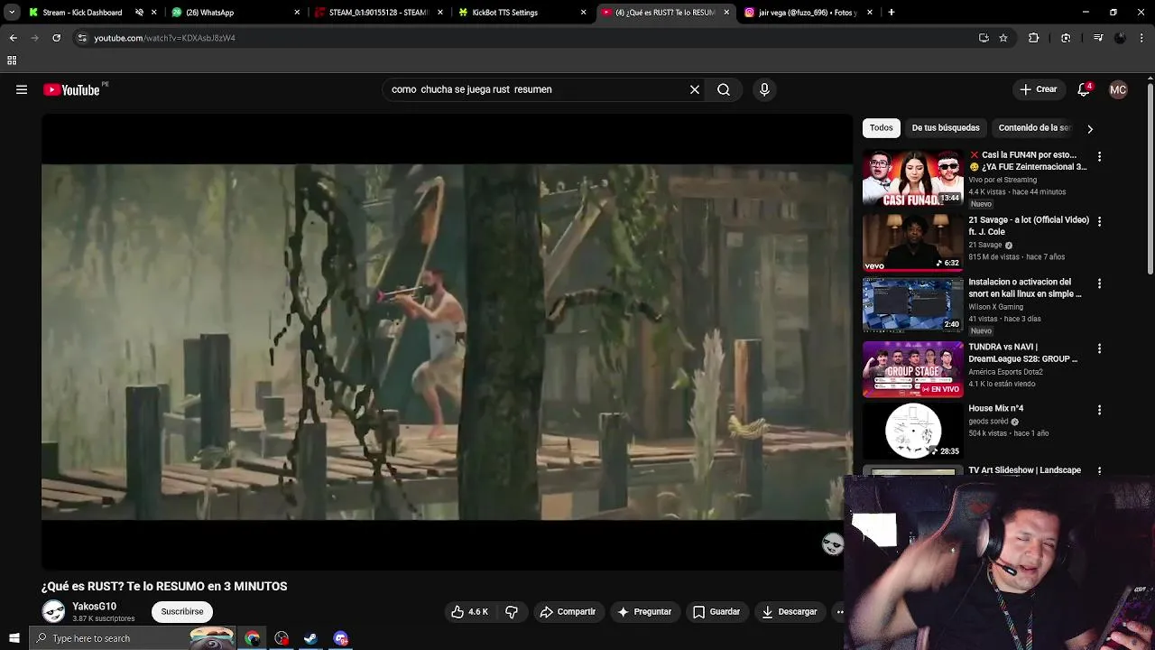The height and width of the screenshot is (650, 1155).
Task: Open the notifications bell
Action: point(1084,89)
